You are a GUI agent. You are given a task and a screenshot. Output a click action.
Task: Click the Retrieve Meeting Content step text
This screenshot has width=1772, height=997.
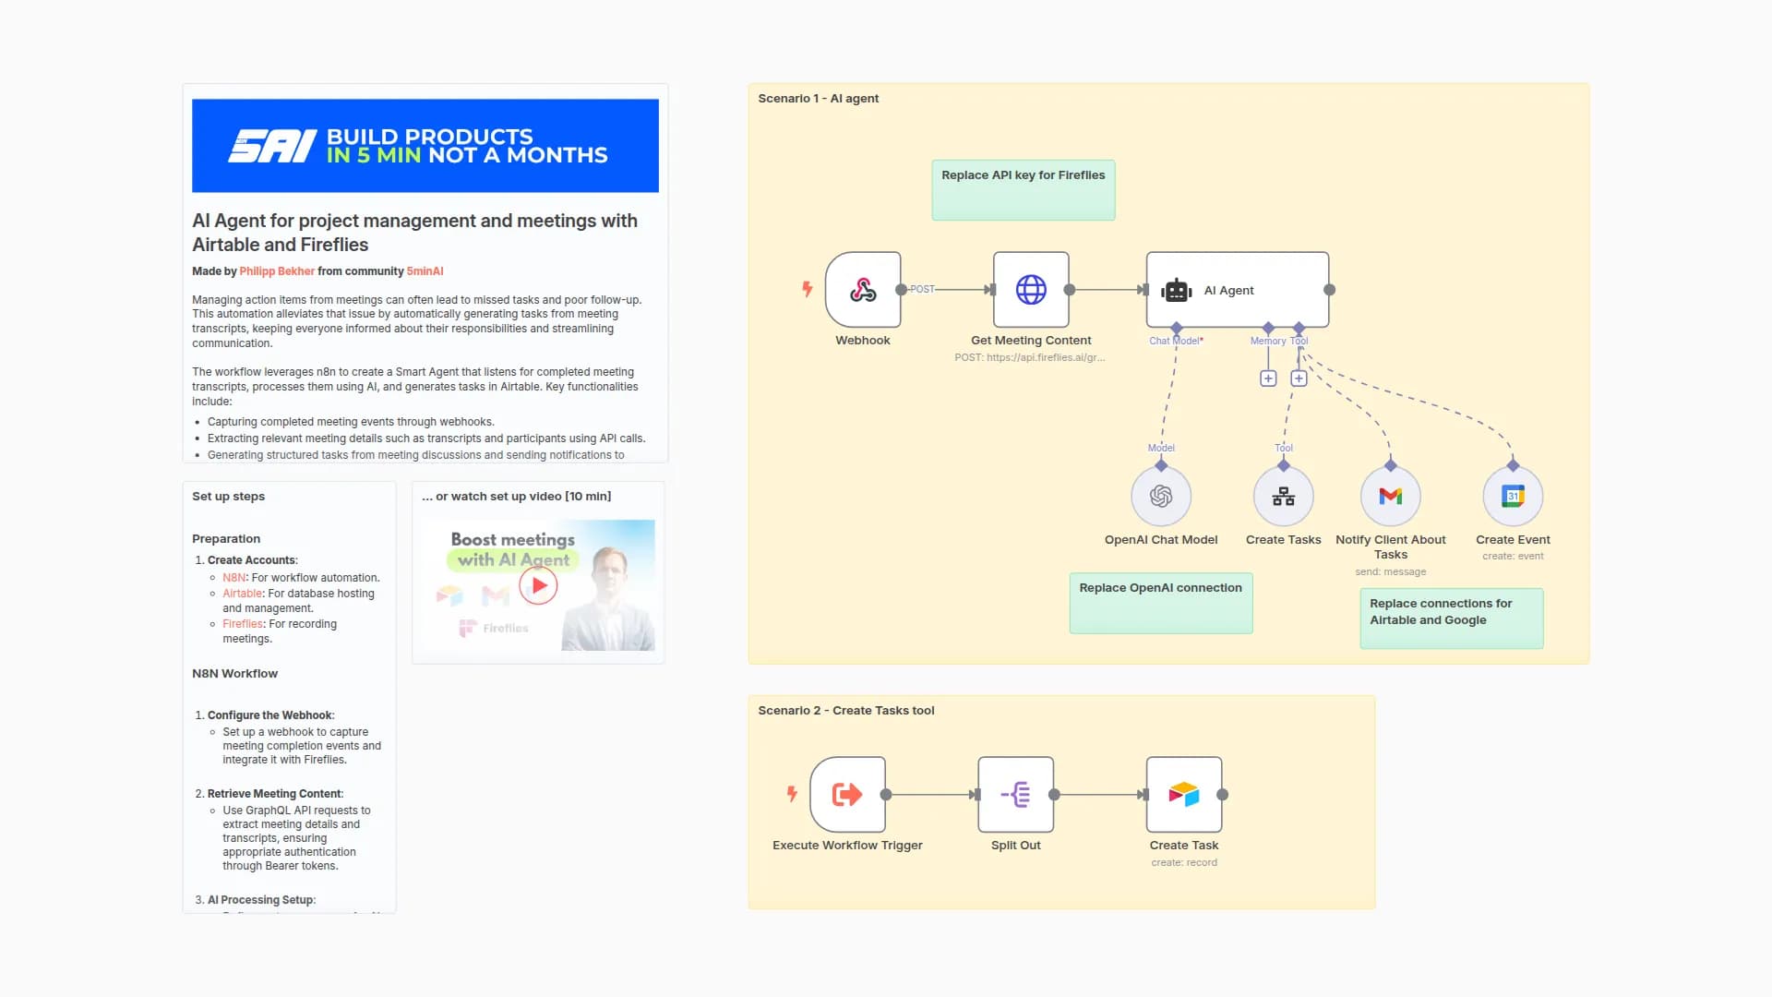275,794
